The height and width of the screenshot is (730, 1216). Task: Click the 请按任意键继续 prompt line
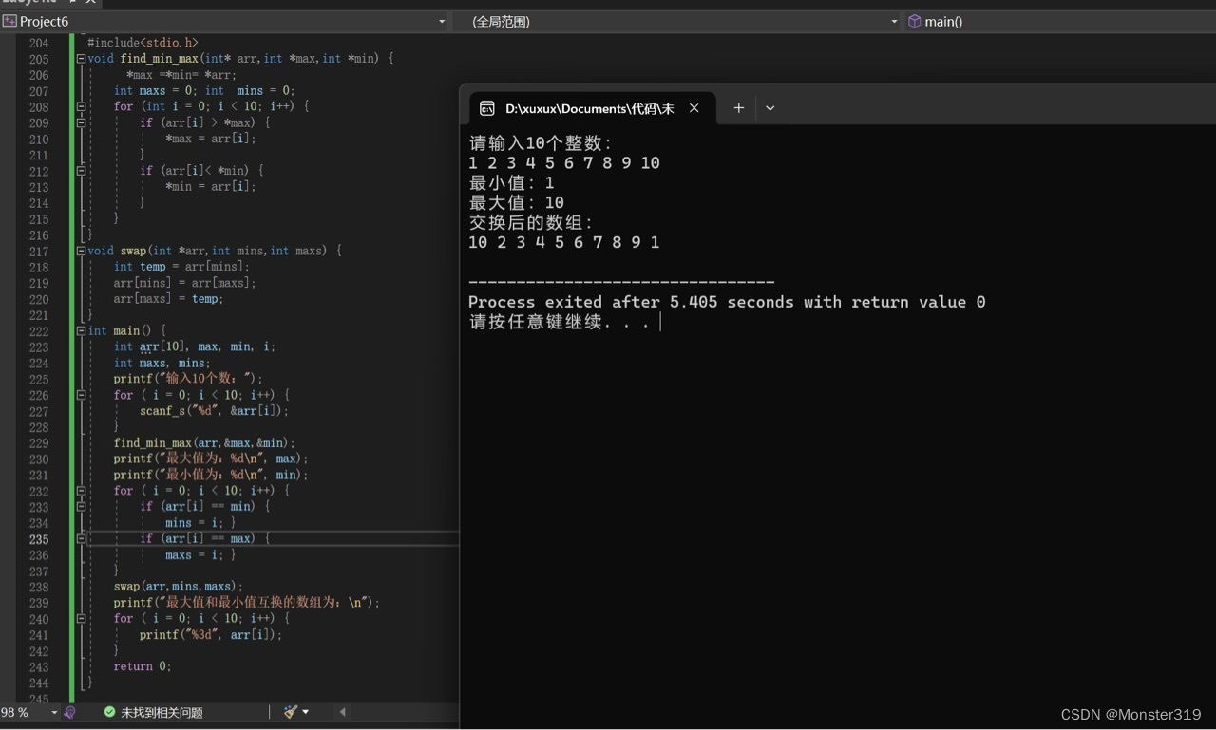(x=560, y=322)
